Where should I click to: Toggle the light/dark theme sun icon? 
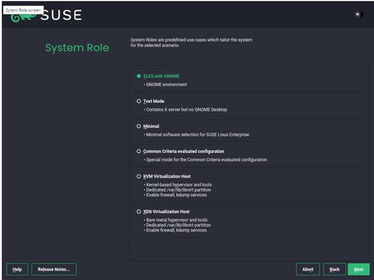click(x=358, y=14)
